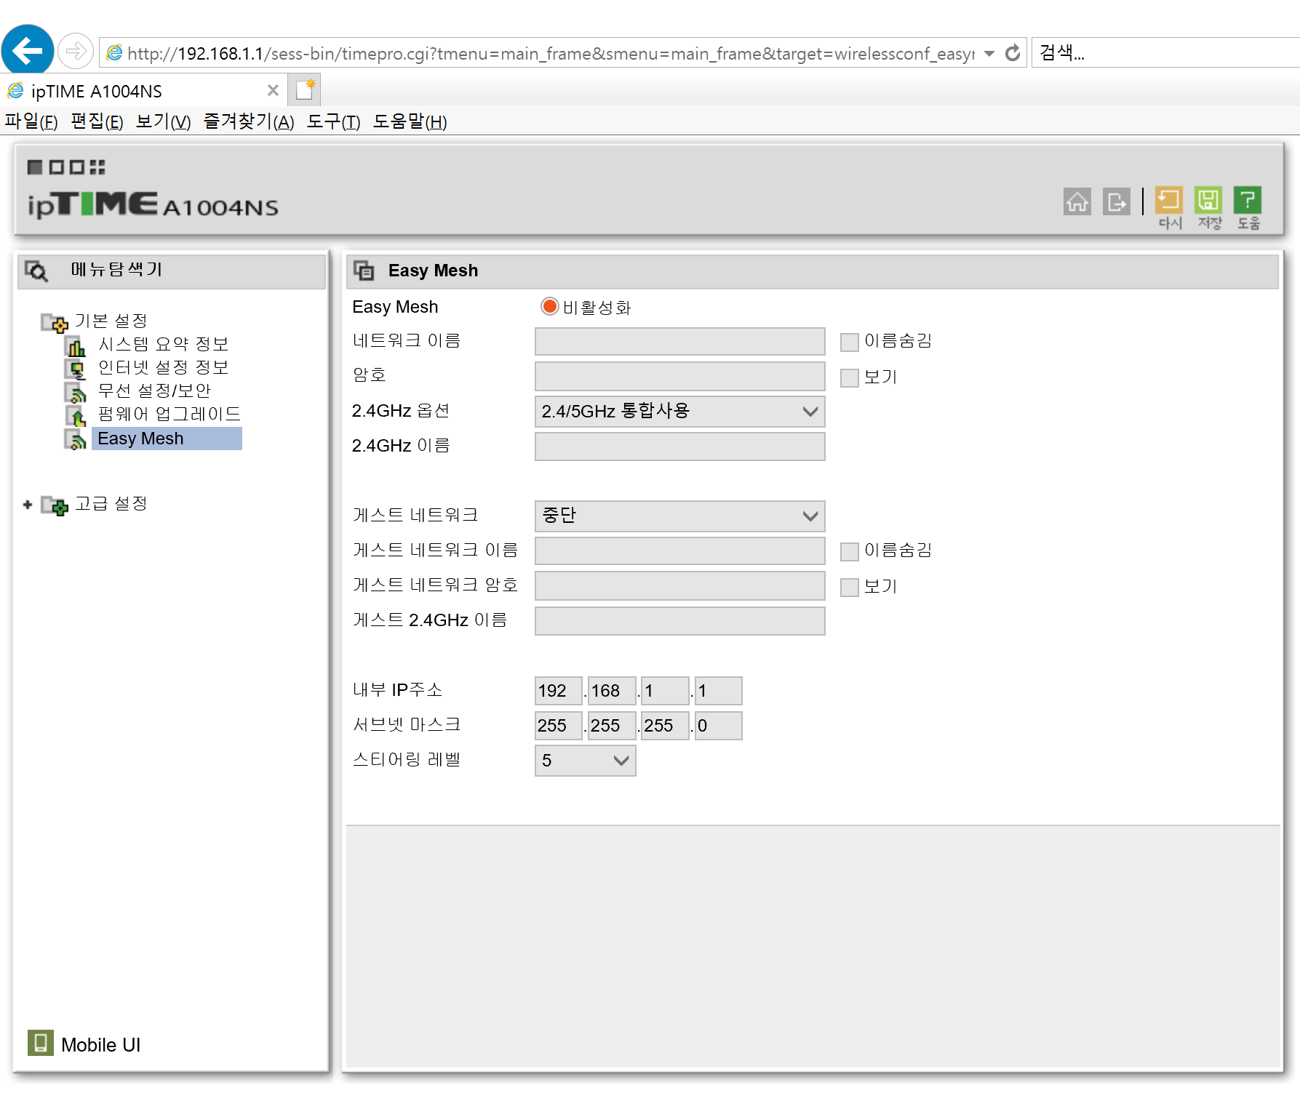Check 이름숨김 next to 네트워크 이름
Screen dimensions: 1300x1093
point(849,342)
